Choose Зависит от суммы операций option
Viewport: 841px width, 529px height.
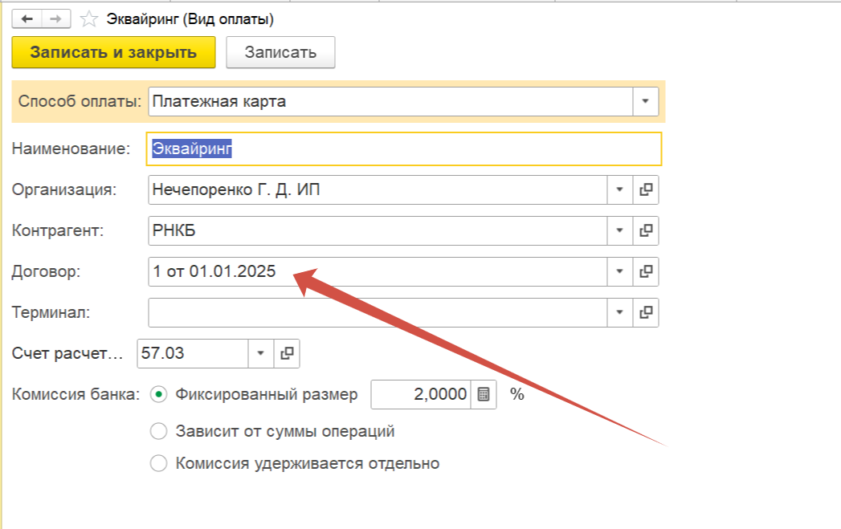[159, 431]
